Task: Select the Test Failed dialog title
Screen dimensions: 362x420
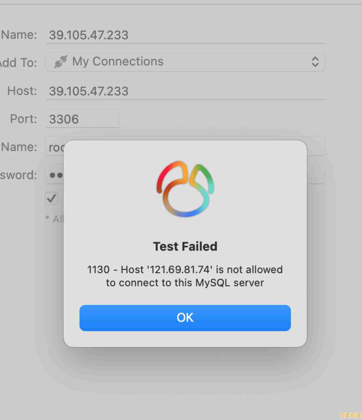Action: (185, 246)
